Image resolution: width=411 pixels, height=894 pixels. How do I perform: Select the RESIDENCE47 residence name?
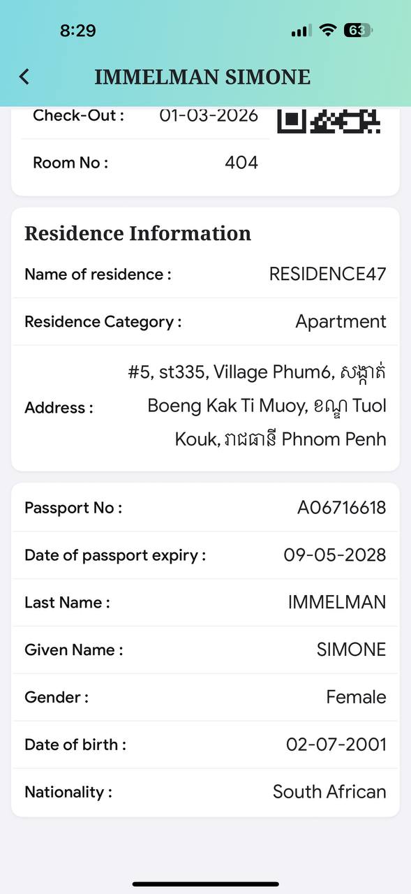coord(327,274)
